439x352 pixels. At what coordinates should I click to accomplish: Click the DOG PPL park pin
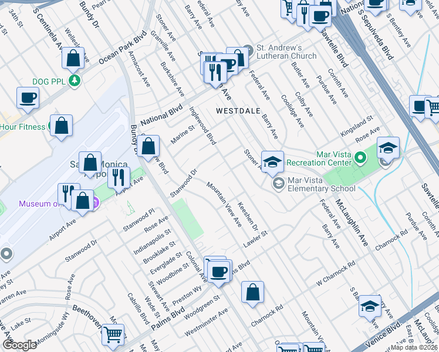click(75, 80)
